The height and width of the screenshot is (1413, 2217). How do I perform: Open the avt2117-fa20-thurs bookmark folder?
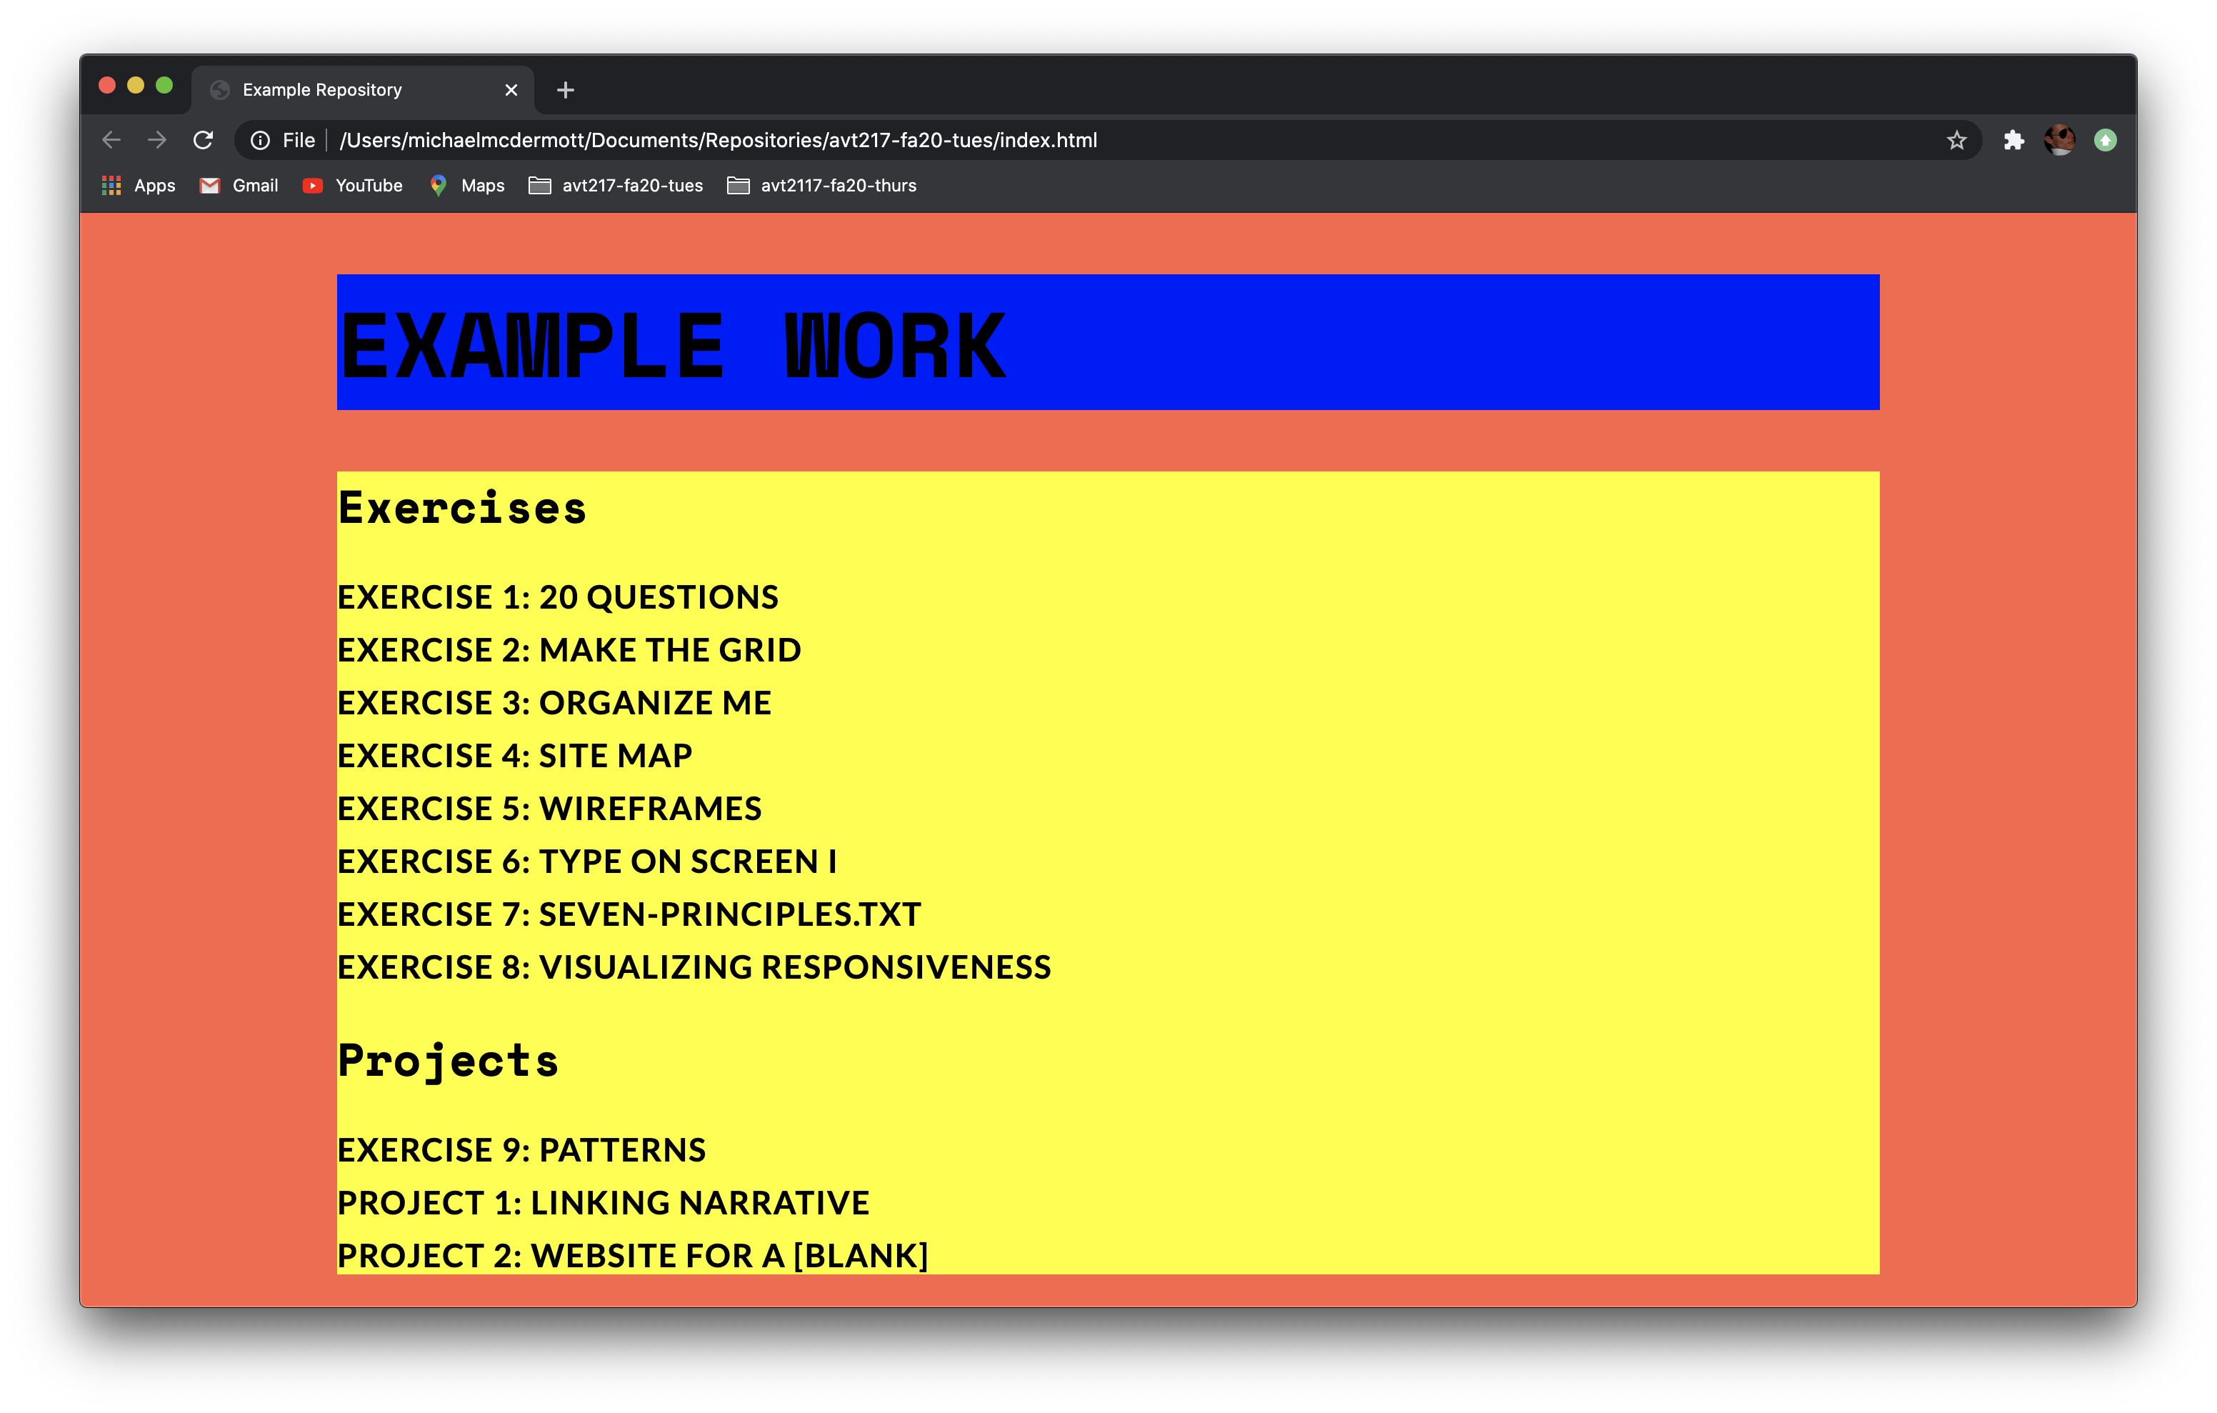tap(822, 185)
